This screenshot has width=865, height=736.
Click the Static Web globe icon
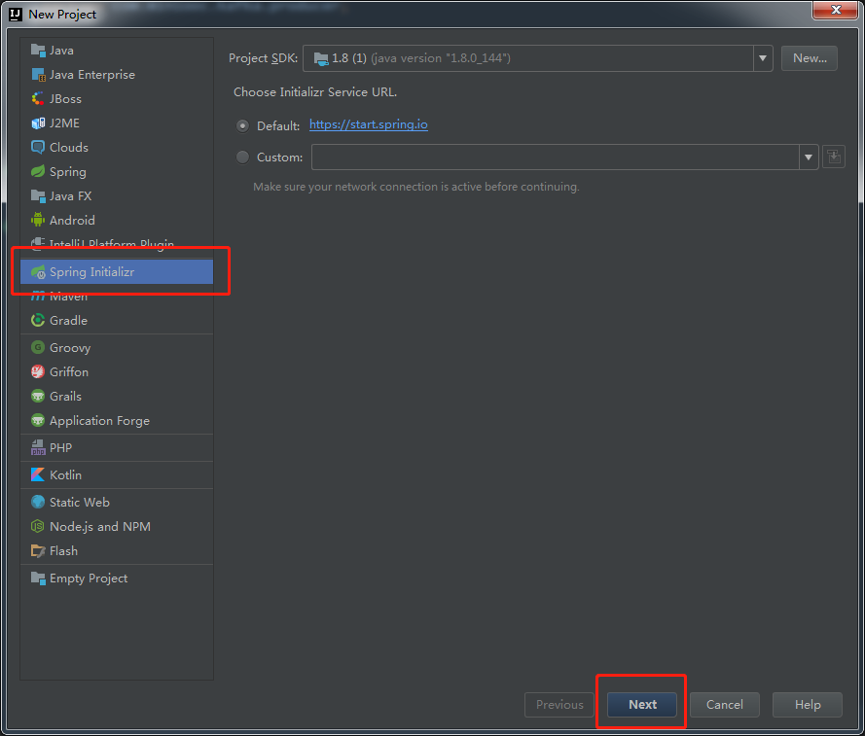point(38,502)
